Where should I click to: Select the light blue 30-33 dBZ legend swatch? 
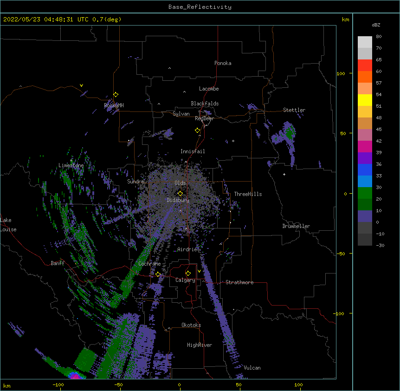click(365, 182)
